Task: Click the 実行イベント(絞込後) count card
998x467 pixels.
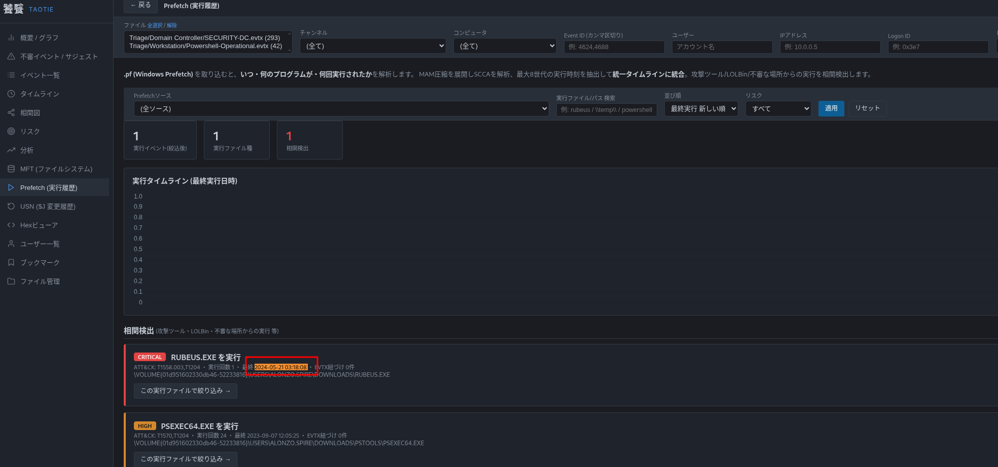Action: click(160, 140)
